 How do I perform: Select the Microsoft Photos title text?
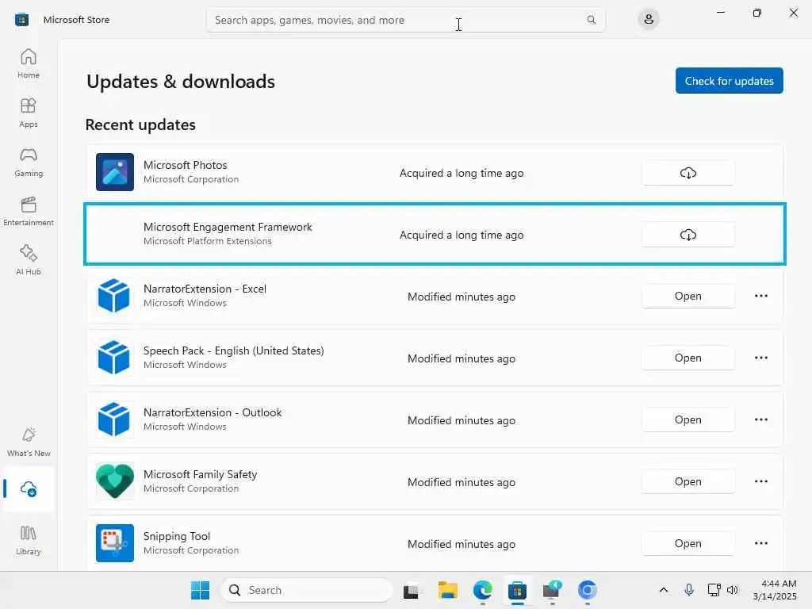point(185,165)
